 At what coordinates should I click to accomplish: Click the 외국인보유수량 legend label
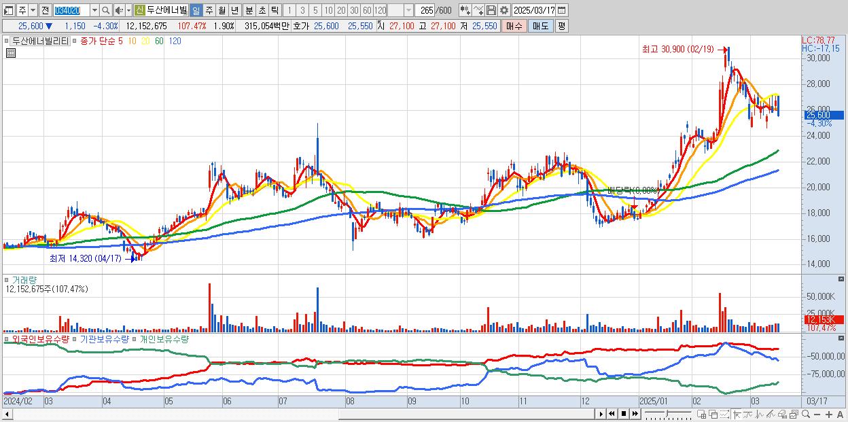click(41, 338)
